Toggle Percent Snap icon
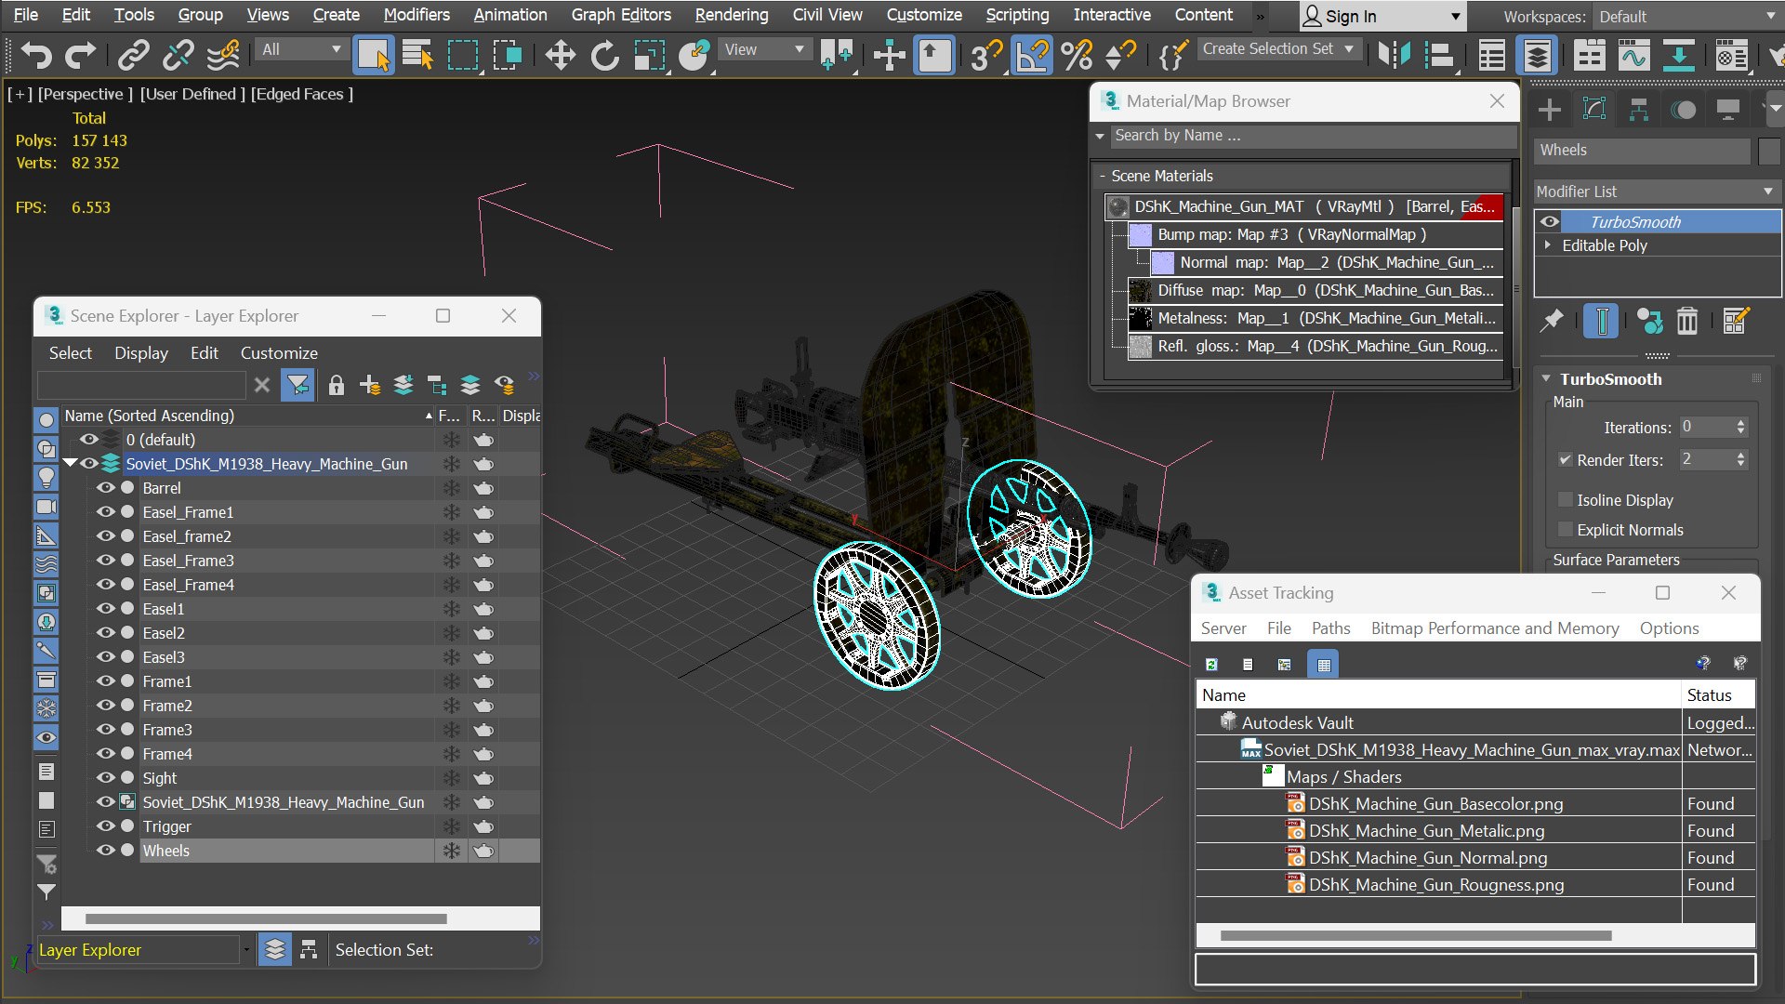The height and width of the screenshot is (1004, 1785). [x=1077, y=56]
